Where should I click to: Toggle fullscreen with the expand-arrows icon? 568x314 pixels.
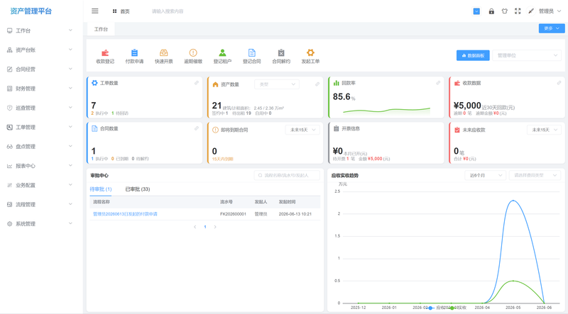518,11
